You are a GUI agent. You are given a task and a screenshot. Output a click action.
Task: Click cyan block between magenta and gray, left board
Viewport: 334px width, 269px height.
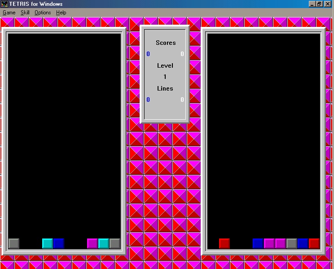click(x=104, y=243)
